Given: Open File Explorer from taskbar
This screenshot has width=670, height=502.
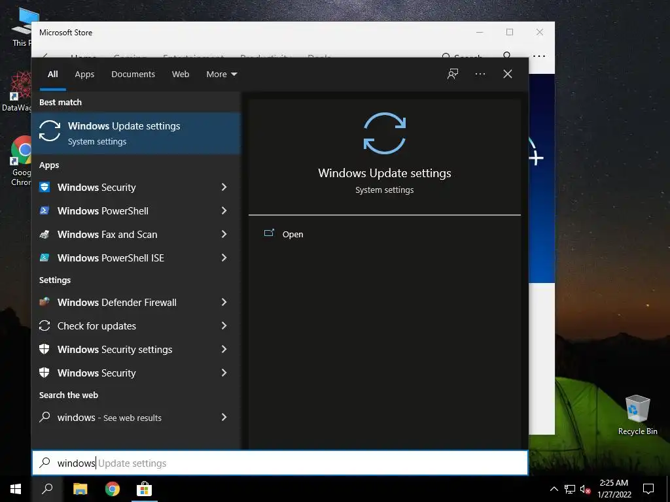Looking at the screenshot, I should coord(80,489).
